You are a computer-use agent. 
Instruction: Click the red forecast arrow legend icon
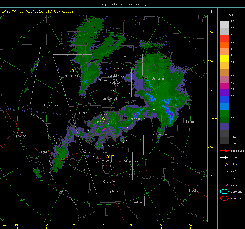point(224,151)
